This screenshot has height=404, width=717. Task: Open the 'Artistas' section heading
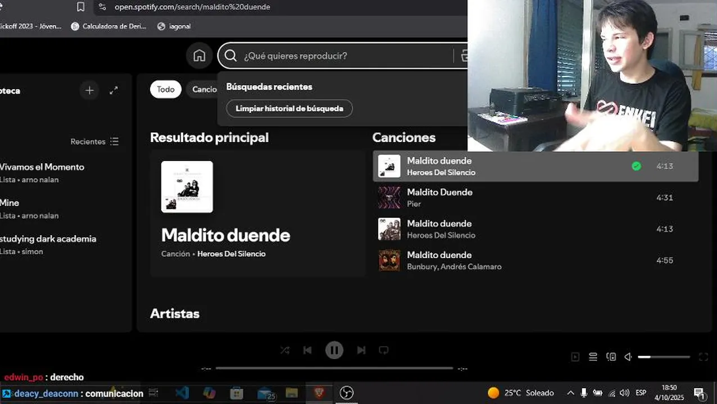175,314
